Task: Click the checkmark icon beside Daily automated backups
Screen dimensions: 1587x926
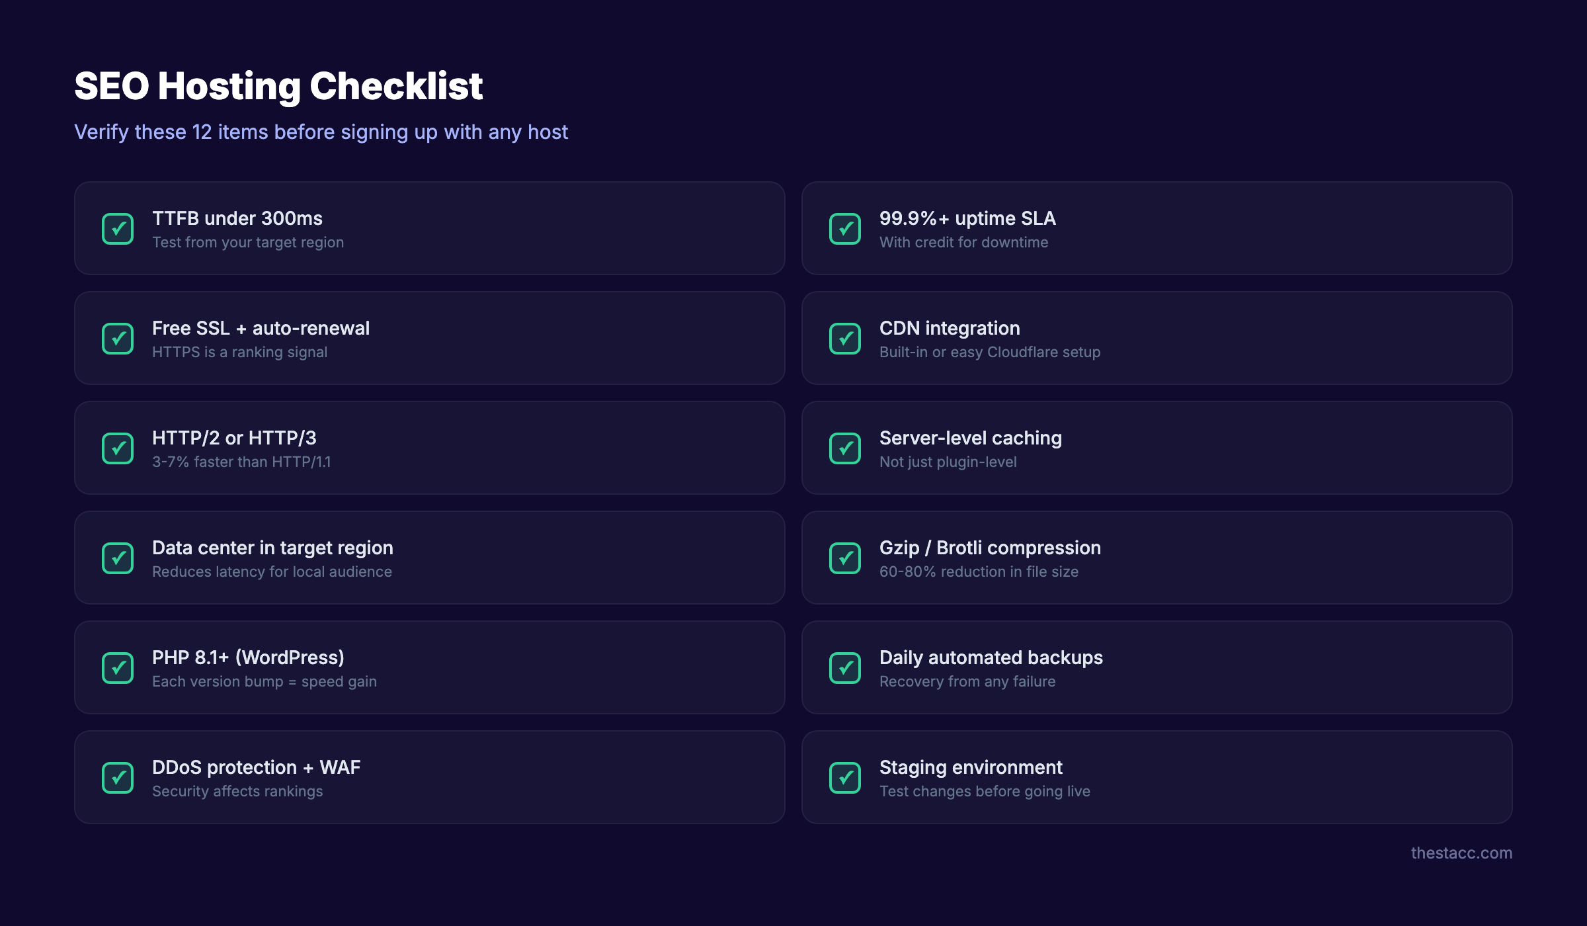Action: 845,667
